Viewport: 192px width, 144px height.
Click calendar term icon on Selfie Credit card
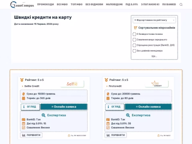(24, 98)
